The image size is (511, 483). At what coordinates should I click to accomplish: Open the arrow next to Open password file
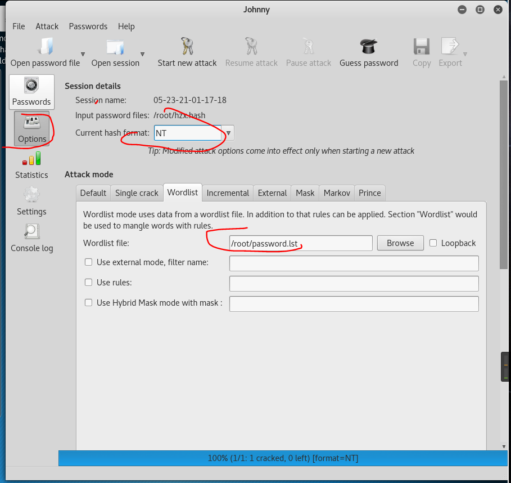pos(83,55)
